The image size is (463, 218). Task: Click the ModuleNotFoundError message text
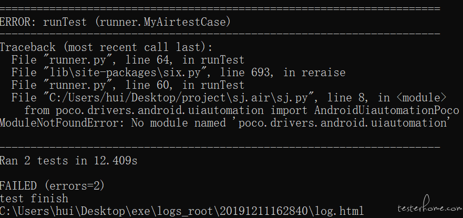point(225,123)
